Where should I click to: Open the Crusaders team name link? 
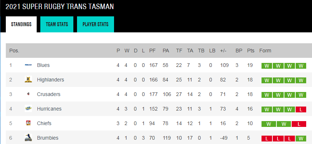[49, 94]
